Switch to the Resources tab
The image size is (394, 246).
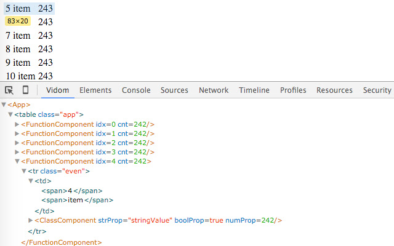(x=334, y=90)
